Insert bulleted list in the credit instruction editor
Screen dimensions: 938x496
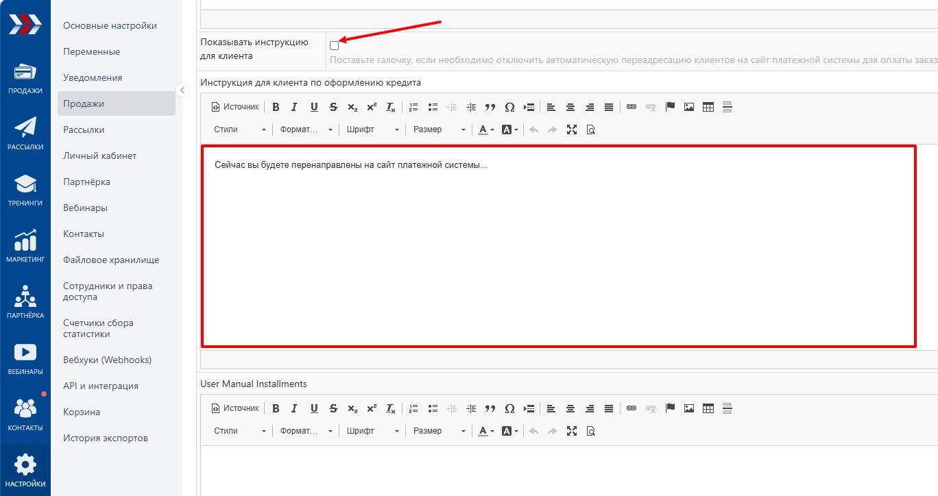click(433, 107)
